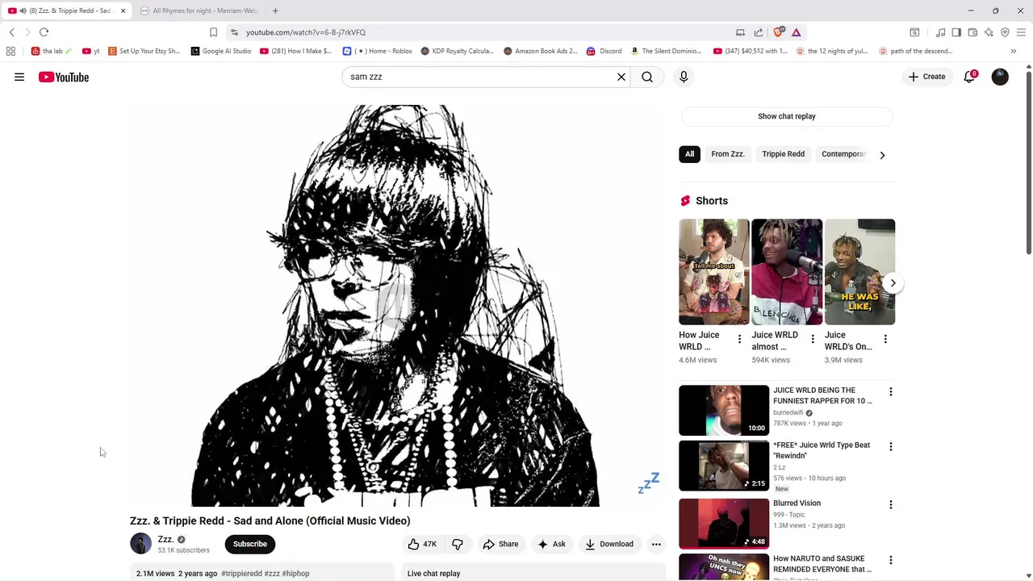
Task: Open 'How Juice WRLD' short thumbnail
Action: click(x=714, y=272)
